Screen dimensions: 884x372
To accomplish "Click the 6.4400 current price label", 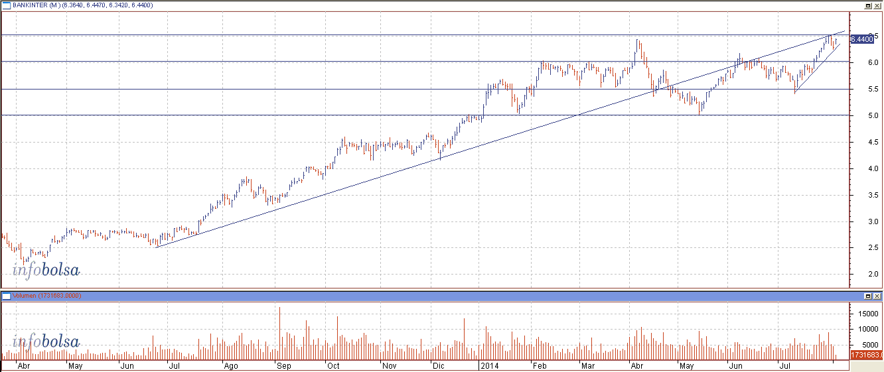I will tap(861, 40).
